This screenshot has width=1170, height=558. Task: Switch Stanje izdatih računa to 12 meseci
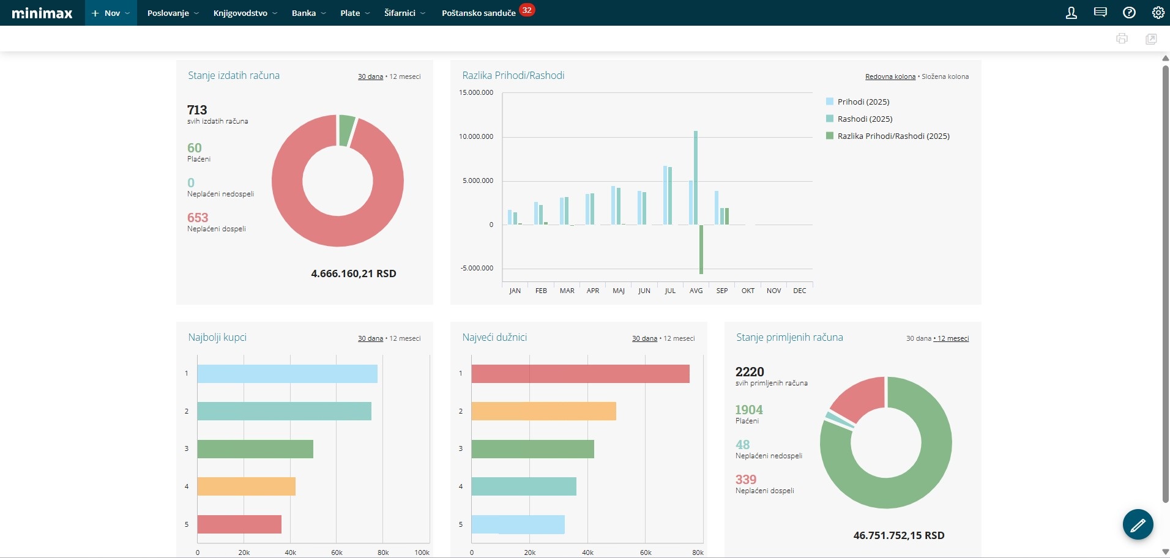405,76
